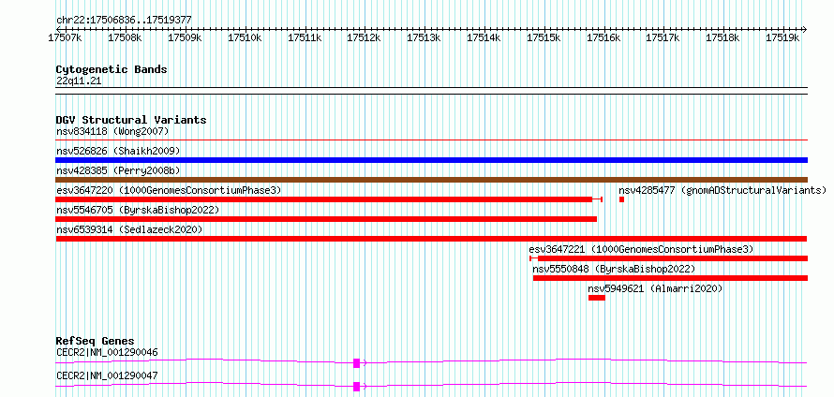The image size is (834, 397).
Task: Open variant nsv5550848 (ByrskaBishop2022) label
Action: [x=614, y=269]
